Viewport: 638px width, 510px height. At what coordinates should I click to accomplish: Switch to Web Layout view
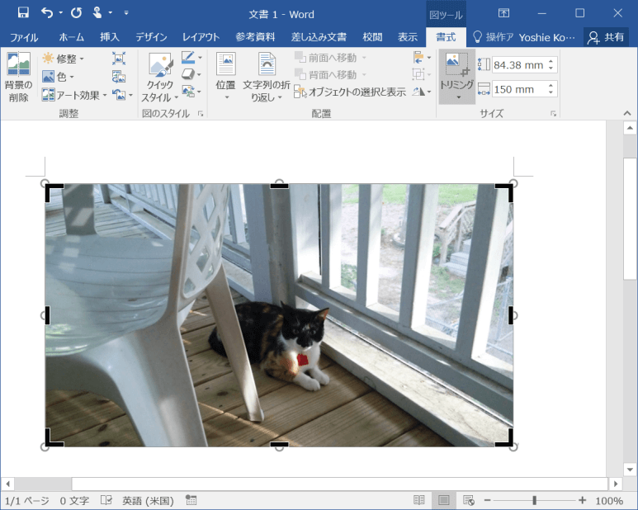pos(469,500)
